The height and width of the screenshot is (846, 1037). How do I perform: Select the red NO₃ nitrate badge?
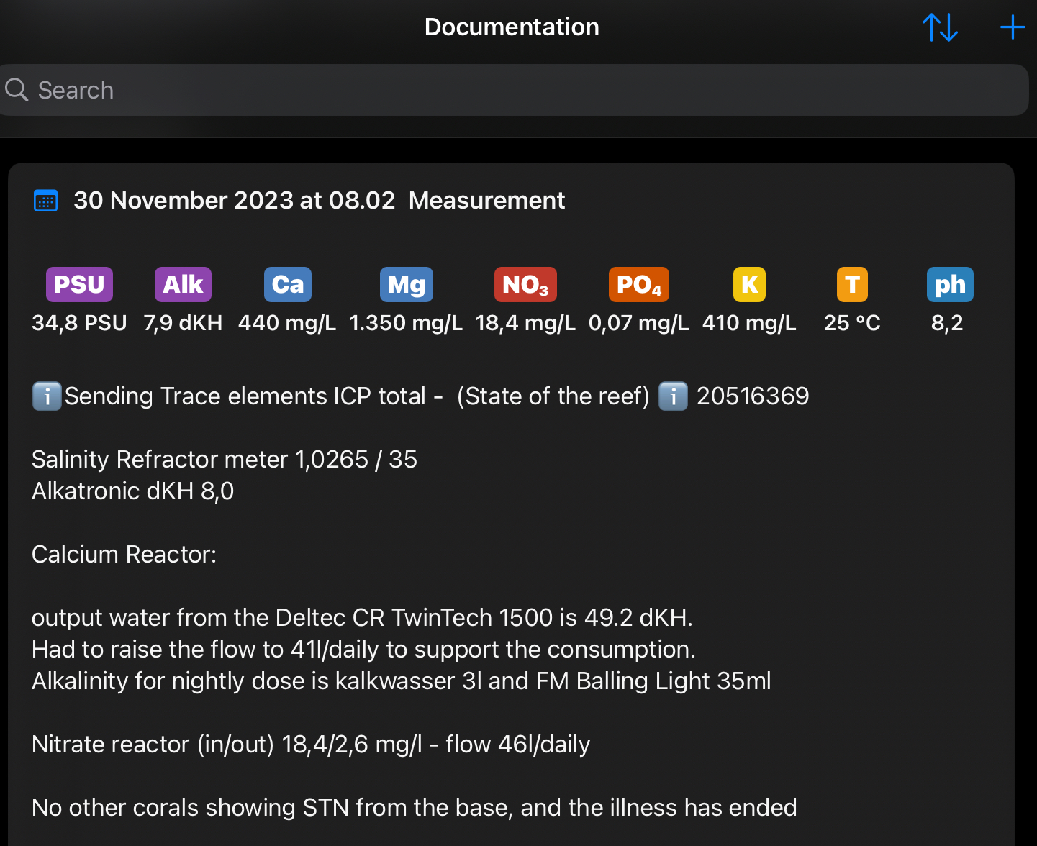click(525, 285)
